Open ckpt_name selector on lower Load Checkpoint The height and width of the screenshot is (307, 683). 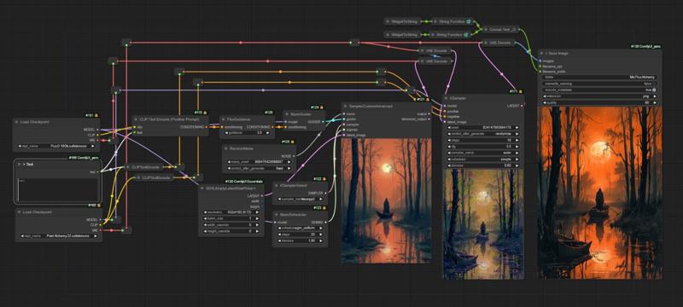tap(58, 235)
